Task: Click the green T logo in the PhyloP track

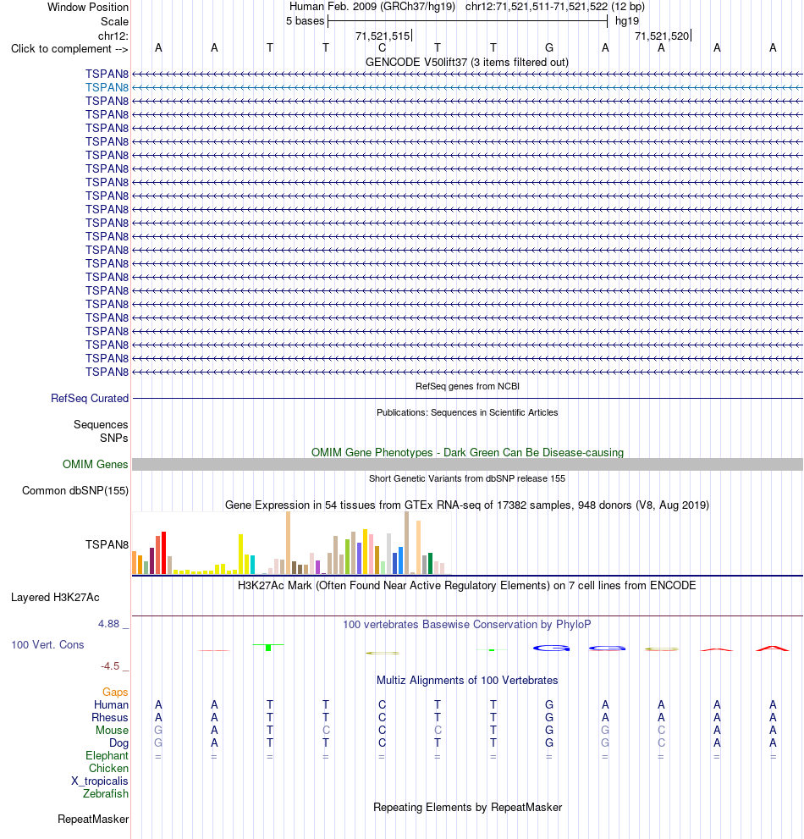Action: (x=268, y=647)
